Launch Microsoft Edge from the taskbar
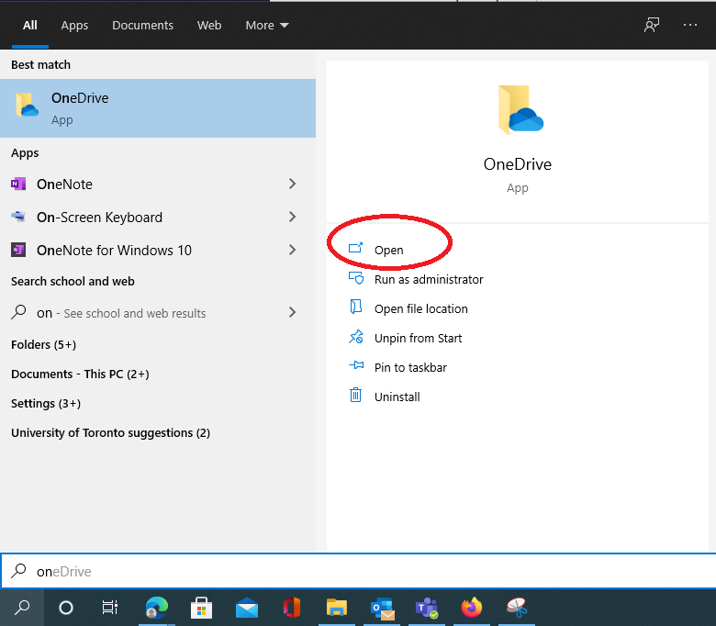Screen dimensions: 716x626 click(157, 608)
